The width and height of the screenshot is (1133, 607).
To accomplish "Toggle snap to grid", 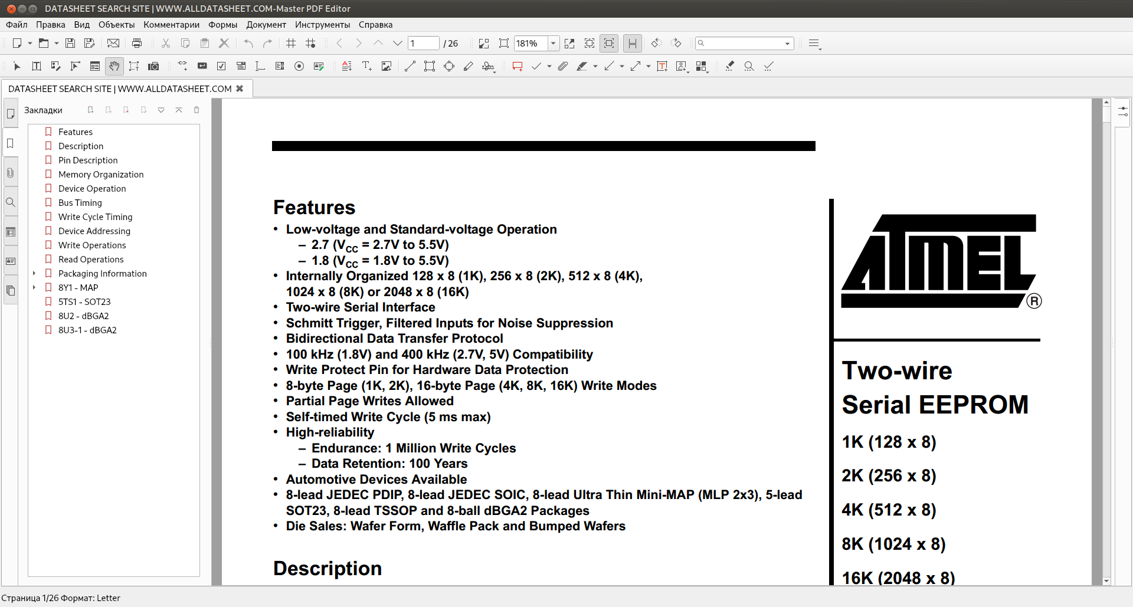I will click(311, 43).
